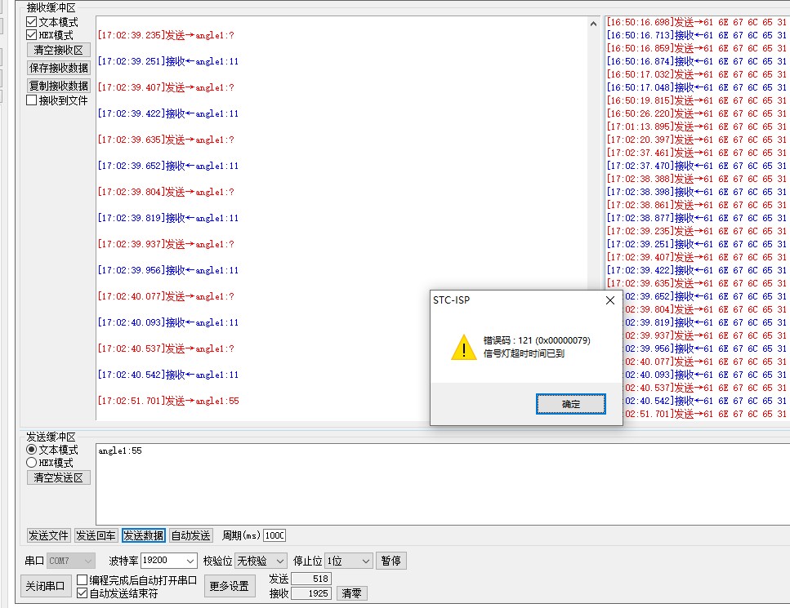790x608 pixels.
Task: Click the yellow warning icon in dialog
Action: (x=463, y=348)
